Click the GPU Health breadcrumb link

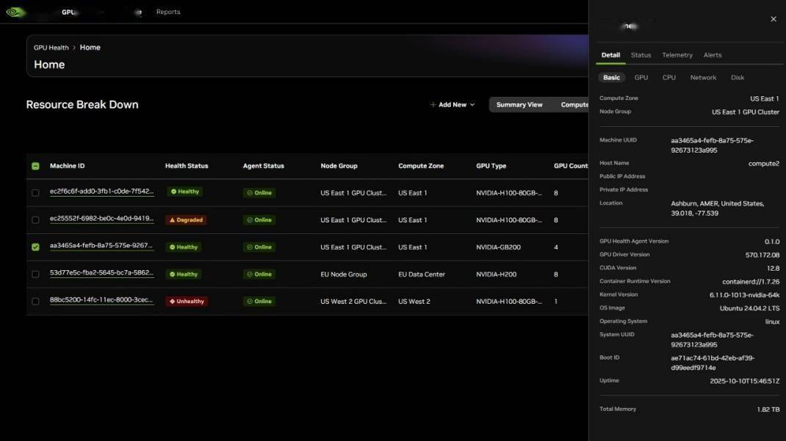(51, 48)
